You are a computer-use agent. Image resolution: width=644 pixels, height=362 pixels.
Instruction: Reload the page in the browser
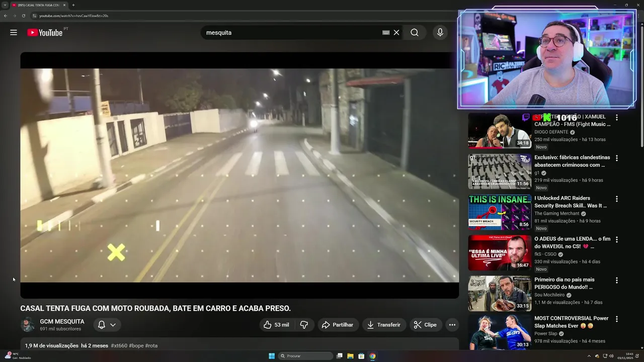23,16
